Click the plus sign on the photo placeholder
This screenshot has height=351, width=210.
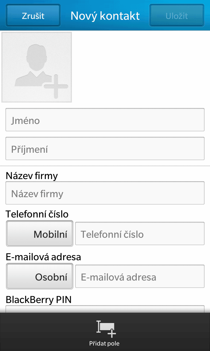56,86
